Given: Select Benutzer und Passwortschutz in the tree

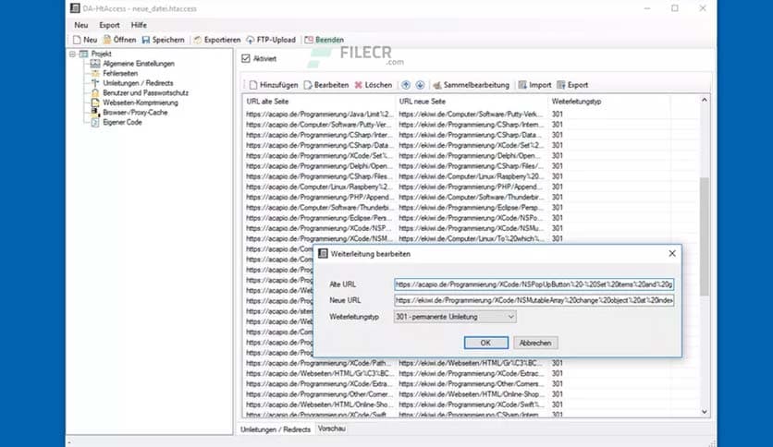Looking at the screenshot, I should click(145, 93).
